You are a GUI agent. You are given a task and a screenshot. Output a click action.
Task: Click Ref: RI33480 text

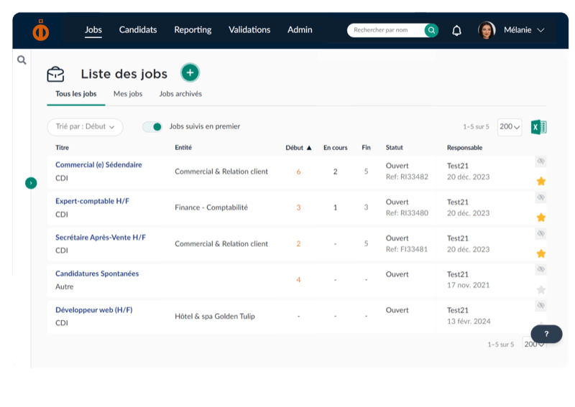[x=407, y=213]
